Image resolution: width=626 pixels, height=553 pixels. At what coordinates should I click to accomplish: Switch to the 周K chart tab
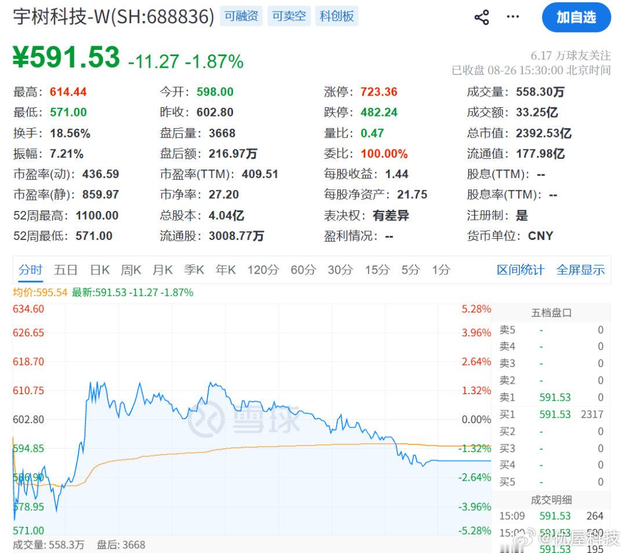tap(131, 270)
